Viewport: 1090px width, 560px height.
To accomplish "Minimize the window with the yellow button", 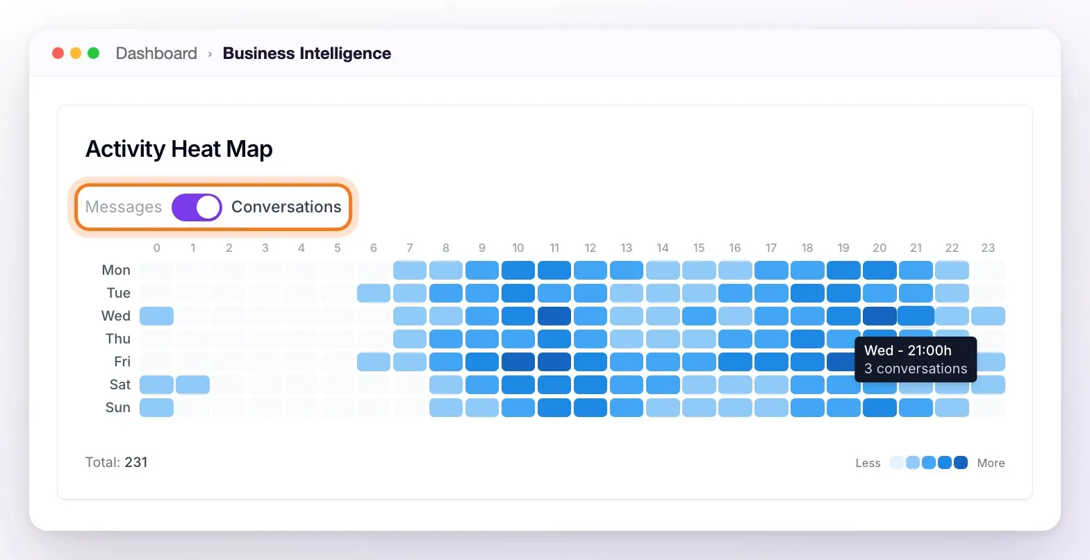I will 76,53.
